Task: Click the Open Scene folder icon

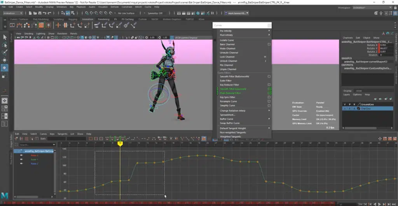Action: [35, 13]
